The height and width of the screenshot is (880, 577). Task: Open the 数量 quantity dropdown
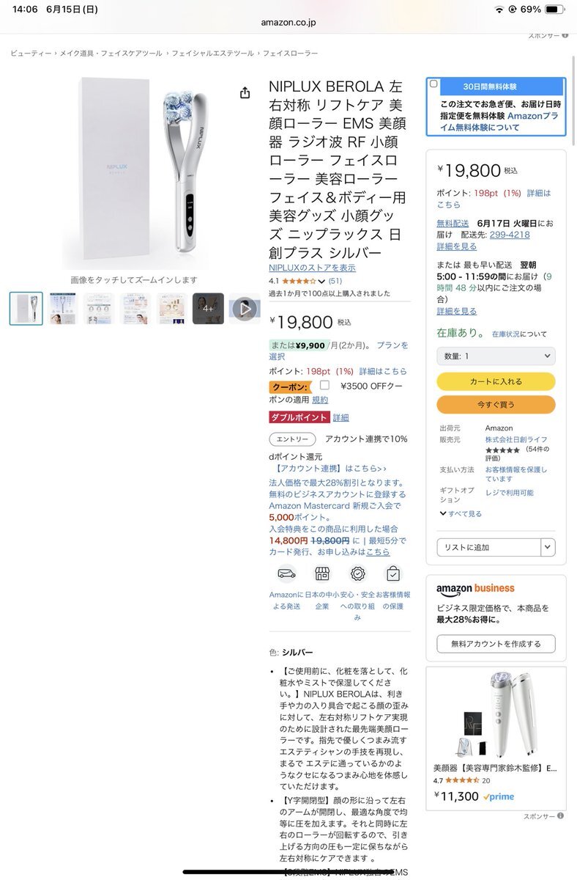coord(496,356)
